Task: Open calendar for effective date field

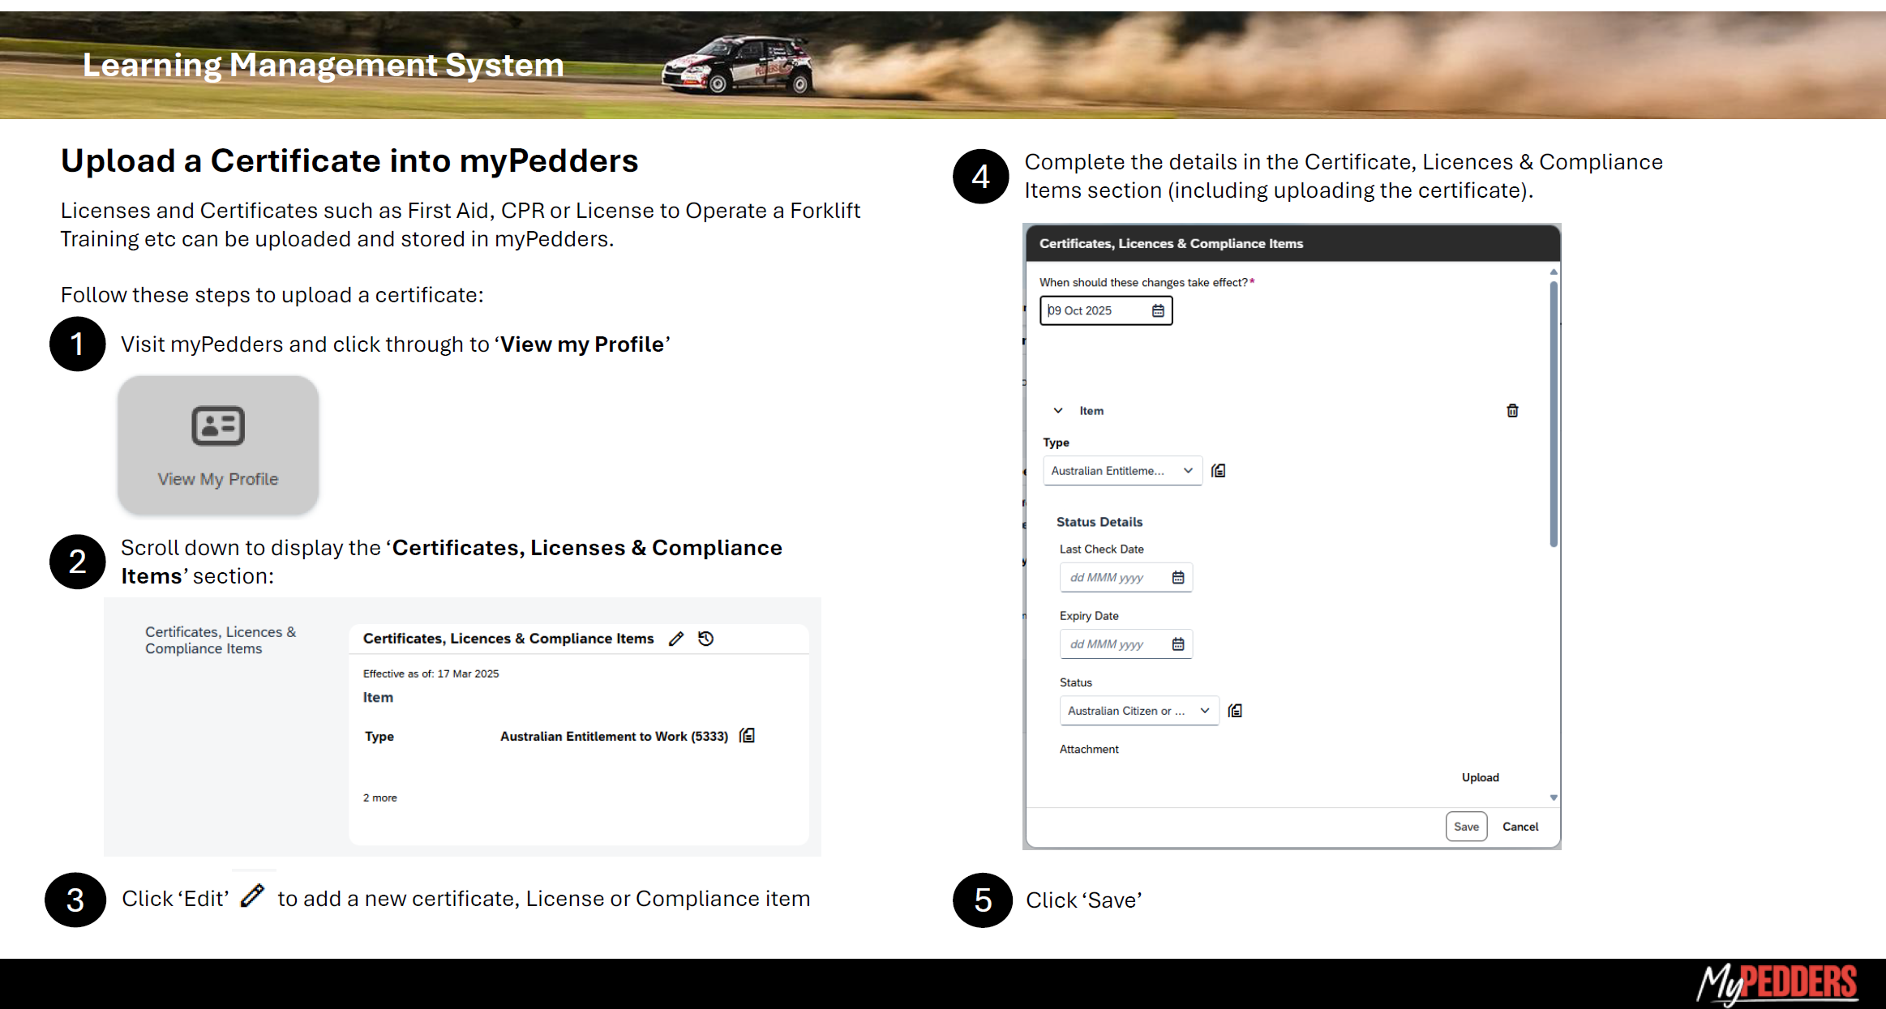Action: 1158,310
